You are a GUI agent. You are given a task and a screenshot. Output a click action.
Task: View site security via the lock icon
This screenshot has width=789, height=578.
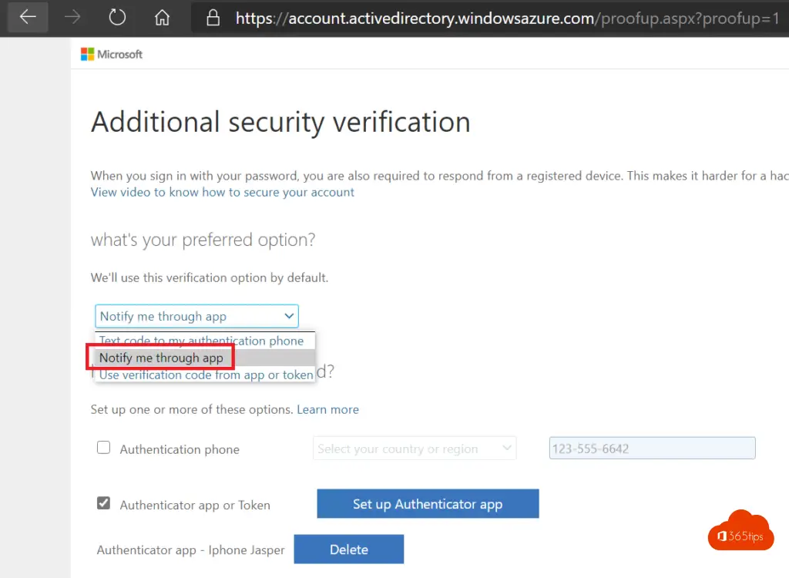tap(213, 18)
